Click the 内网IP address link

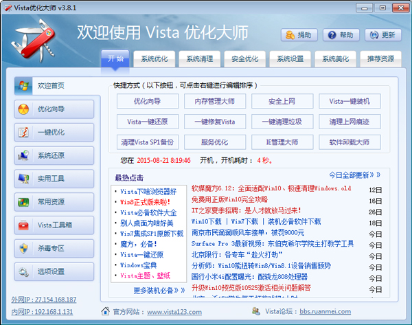pos(42,311)
